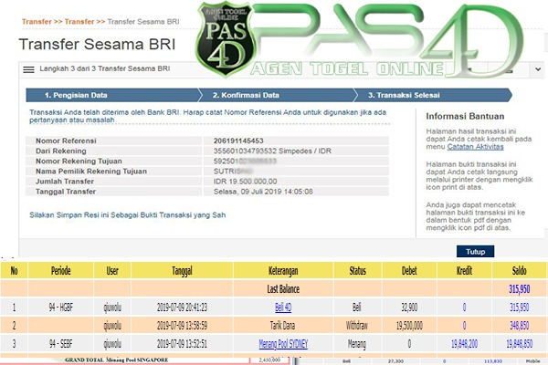Click debet value 32,900

[x=409, y=308]
